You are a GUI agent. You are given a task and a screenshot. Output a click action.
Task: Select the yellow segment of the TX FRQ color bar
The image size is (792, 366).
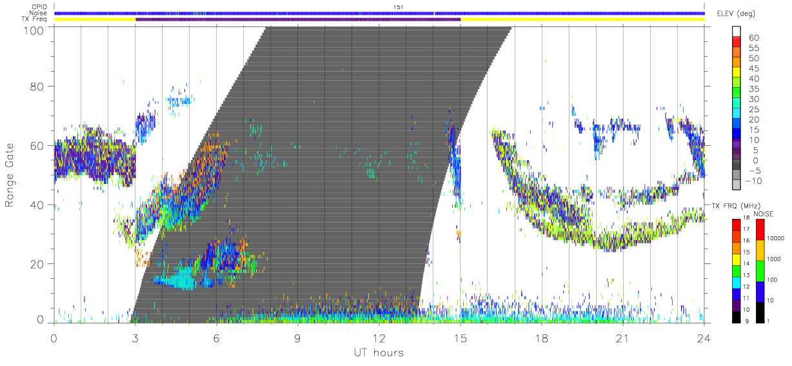click(737, 259)
